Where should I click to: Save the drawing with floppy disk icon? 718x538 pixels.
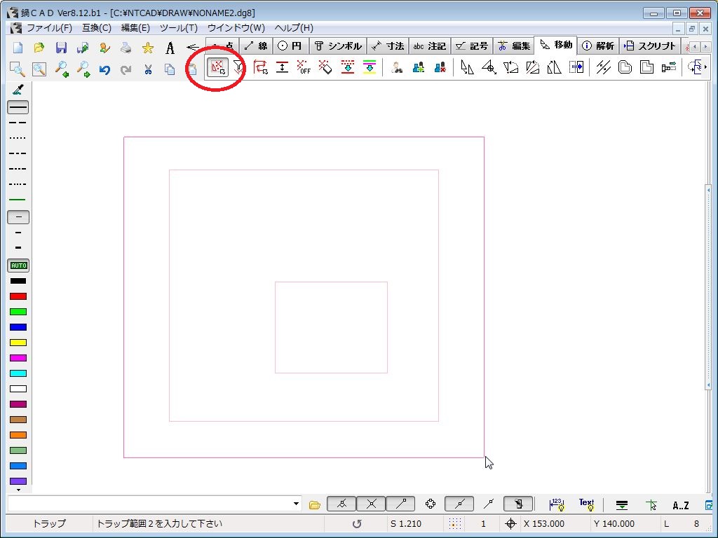(61, 47)
